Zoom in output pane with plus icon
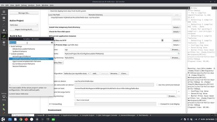Screen dimensions: 217x122 coord(213,8)
